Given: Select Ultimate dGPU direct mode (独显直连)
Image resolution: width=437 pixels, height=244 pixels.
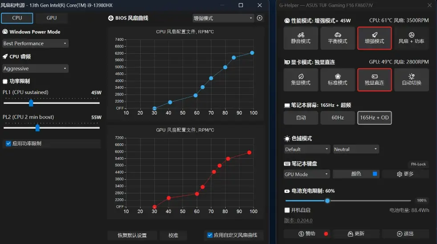Looking at the screenshot, I should point(374,80).
